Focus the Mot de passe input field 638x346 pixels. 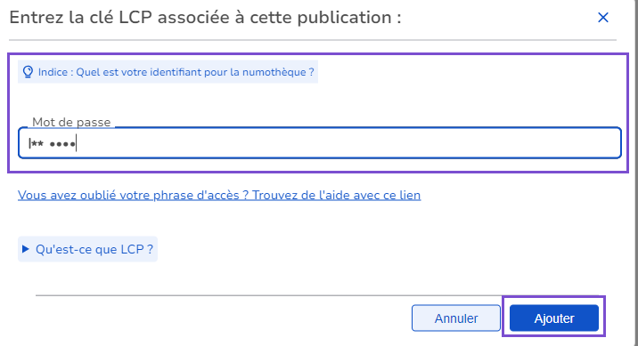tap(319, 143)
